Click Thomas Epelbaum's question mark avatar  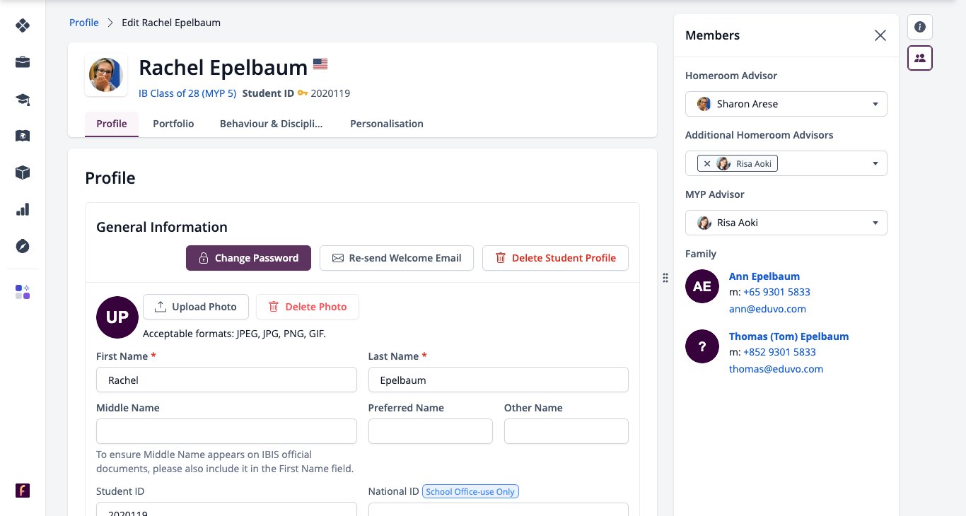(702, 346)
